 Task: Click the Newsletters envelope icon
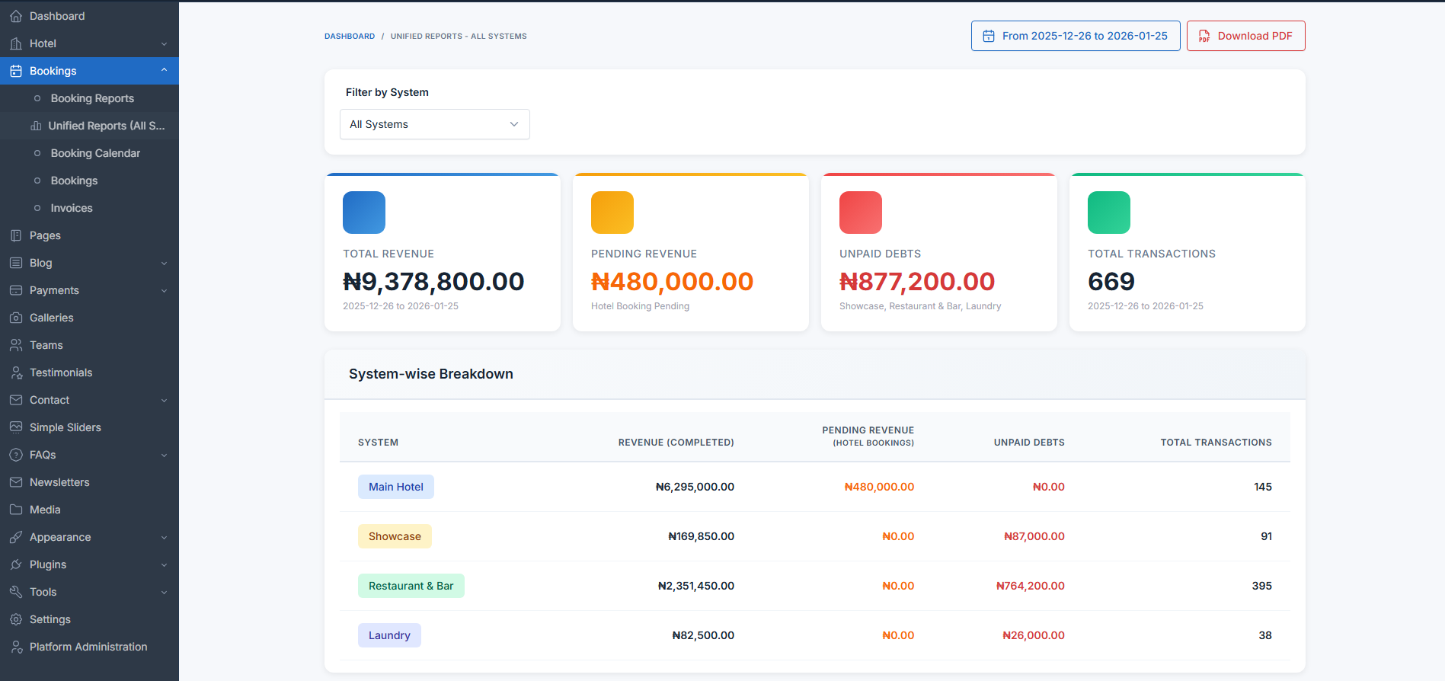(x=16, y=482)
